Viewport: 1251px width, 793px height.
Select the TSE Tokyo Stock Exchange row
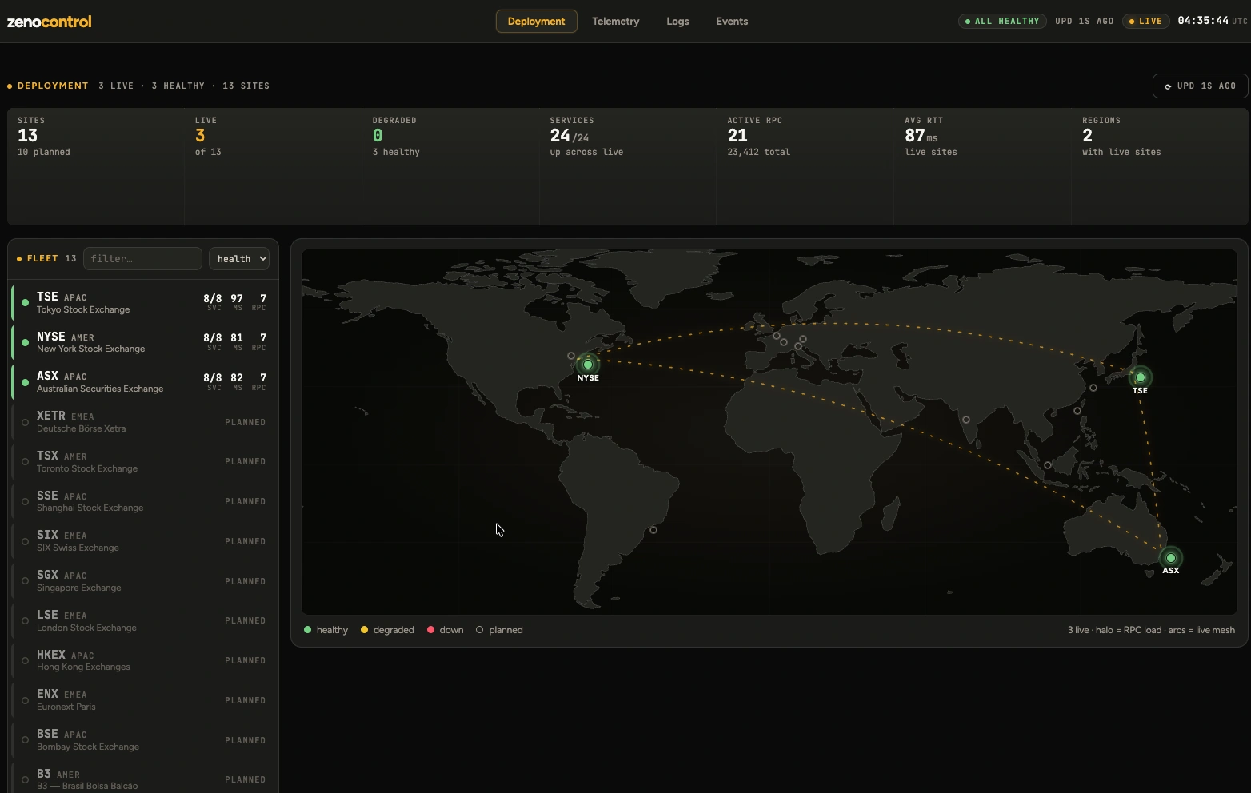144,302
